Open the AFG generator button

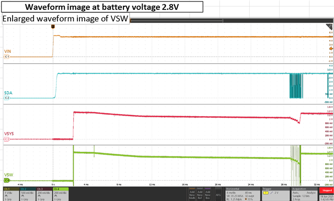(x=218, y=194)
